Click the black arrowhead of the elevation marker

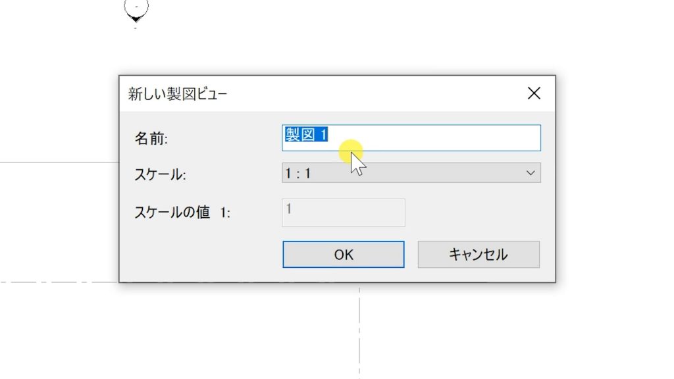[136, 18]
